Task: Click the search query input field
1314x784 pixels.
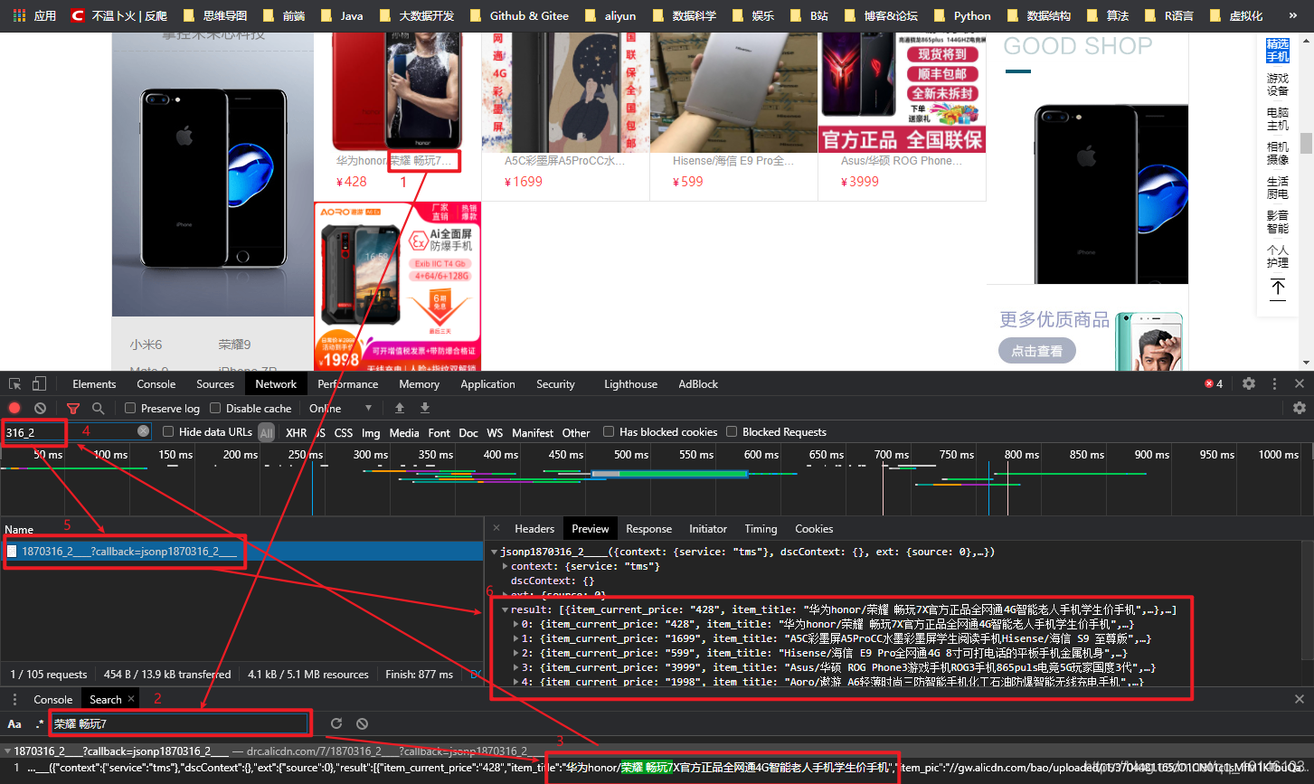Action: [x=179, y=723]
